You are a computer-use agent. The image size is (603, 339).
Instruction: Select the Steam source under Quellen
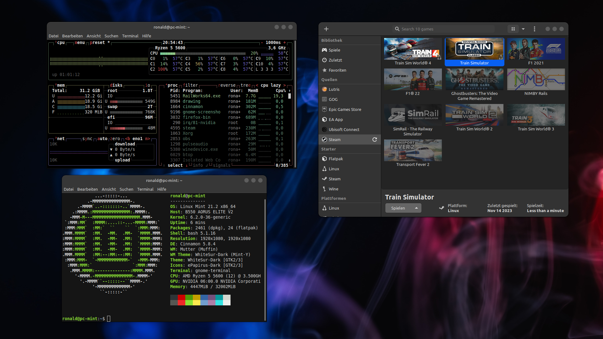(350, 139)
